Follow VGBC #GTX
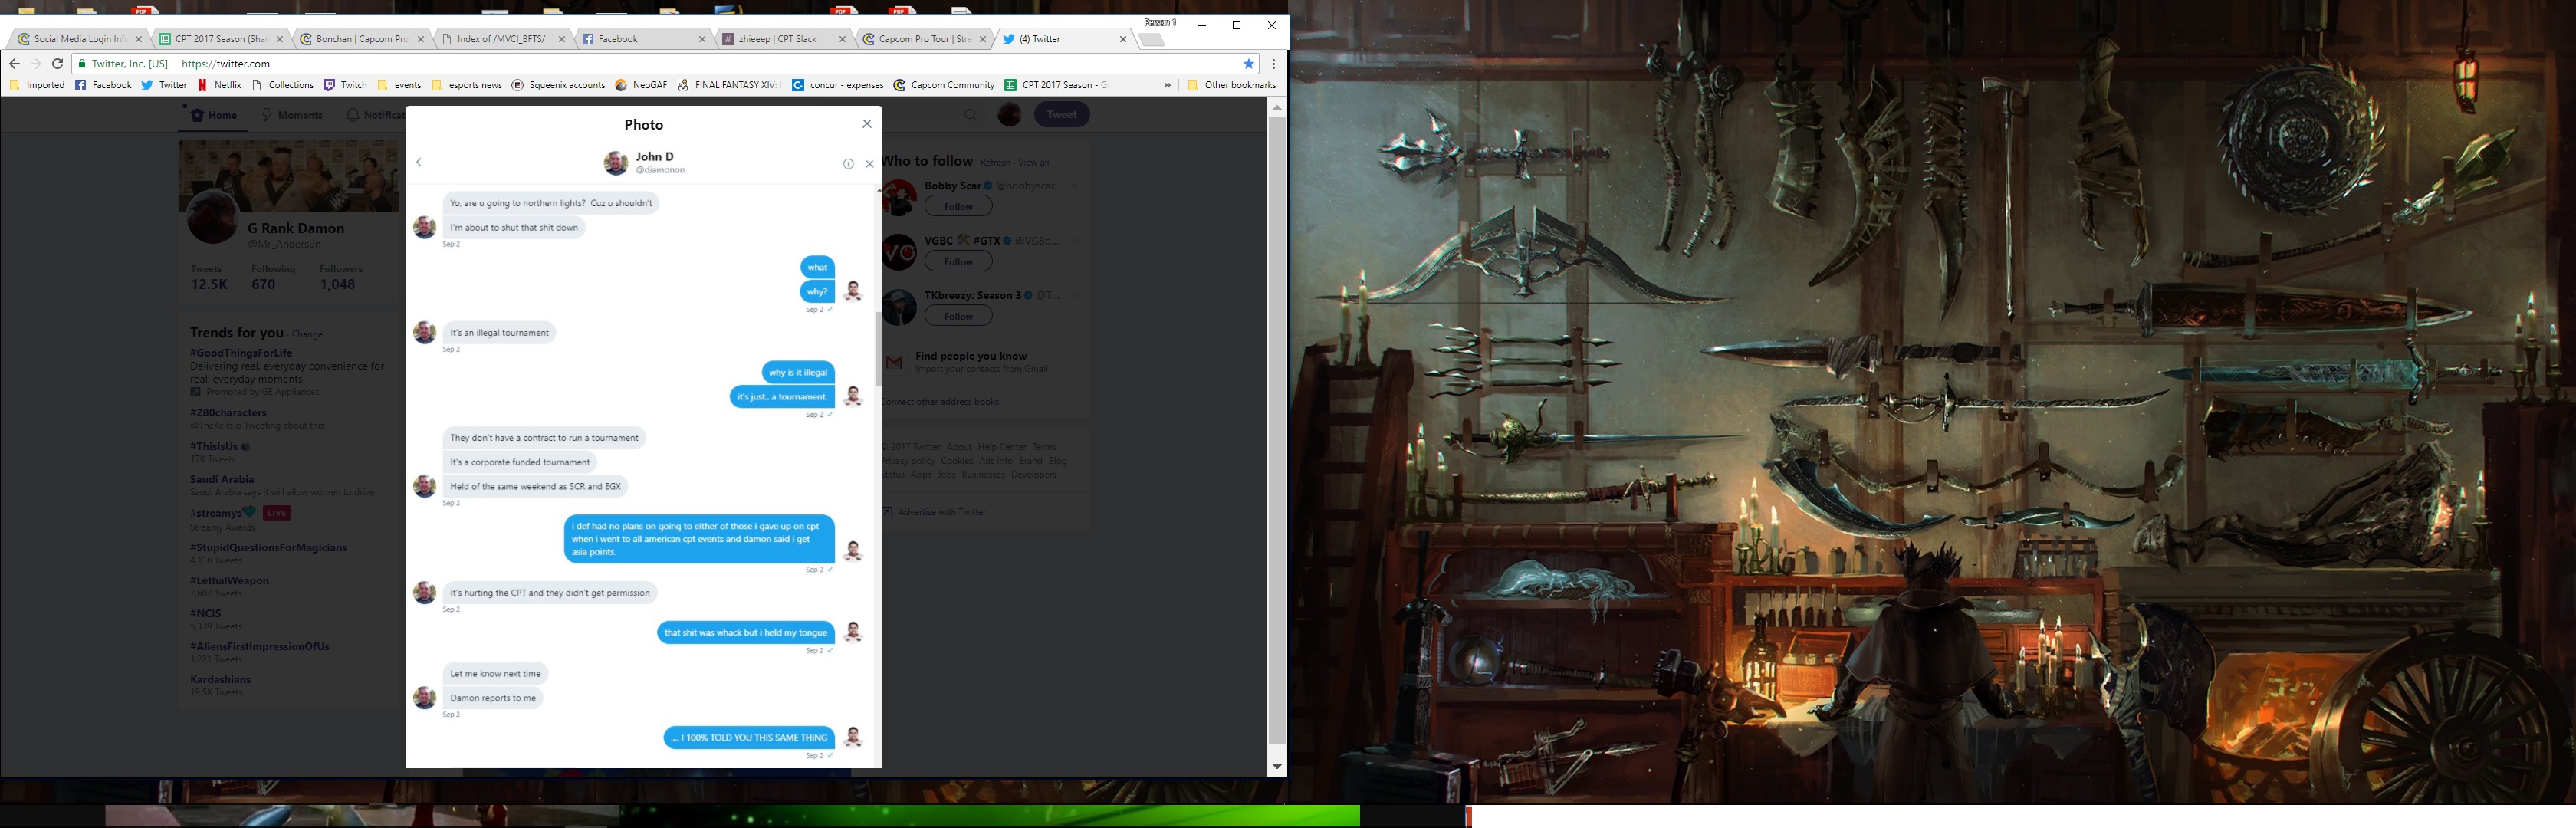This screenshot has height=828, width=2576. click(958, 261)
